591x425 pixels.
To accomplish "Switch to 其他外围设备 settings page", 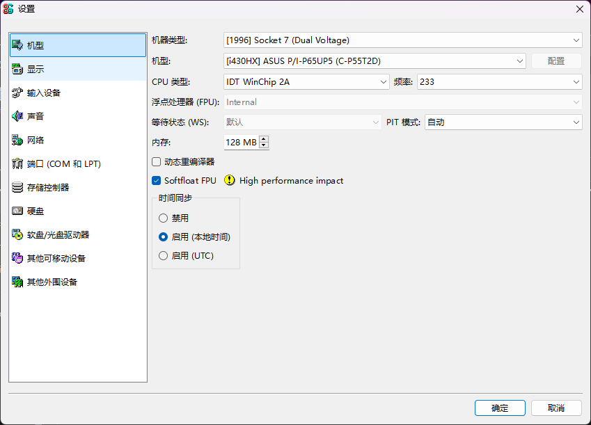I will click(52, 282).
